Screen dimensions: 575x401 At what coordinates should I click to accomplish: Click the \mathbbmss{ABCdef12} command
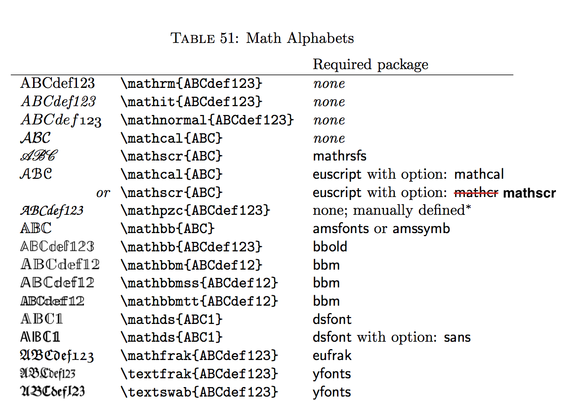click(x=200, y=283)
